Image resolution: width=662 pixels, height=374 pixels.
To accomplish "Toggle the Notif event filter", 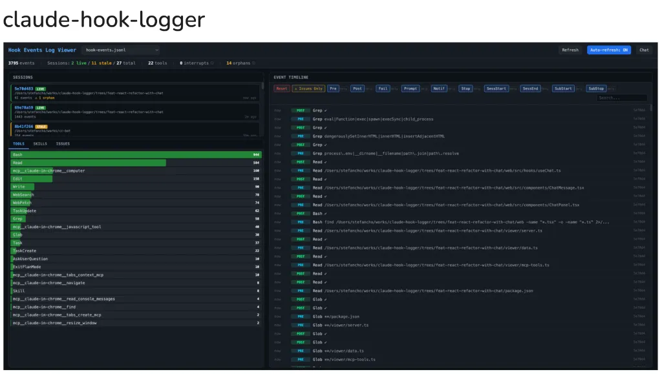I will (x=440, y=88).
